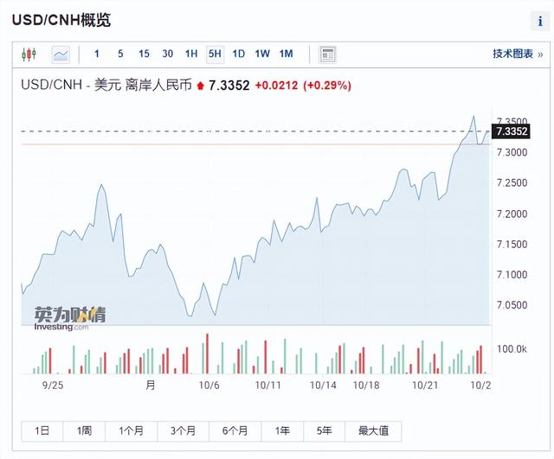Click the red up-arrow price indicator
554x459 pixels.
201,86
